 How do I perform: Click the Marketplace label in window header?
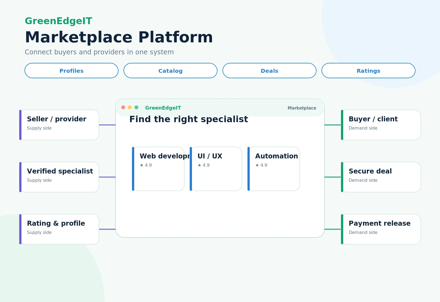[302, 108]
